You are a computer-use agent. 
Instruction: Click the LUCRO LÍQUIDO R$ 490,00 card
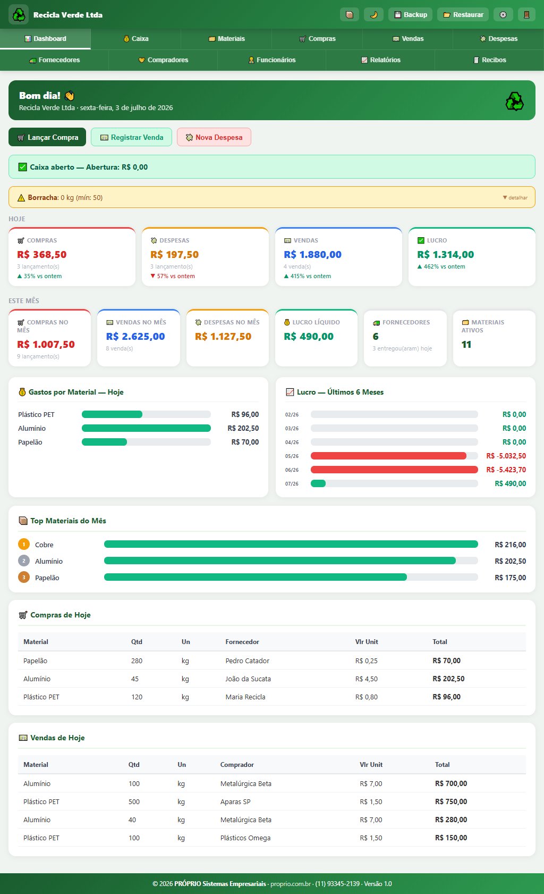tap(316, 338)
